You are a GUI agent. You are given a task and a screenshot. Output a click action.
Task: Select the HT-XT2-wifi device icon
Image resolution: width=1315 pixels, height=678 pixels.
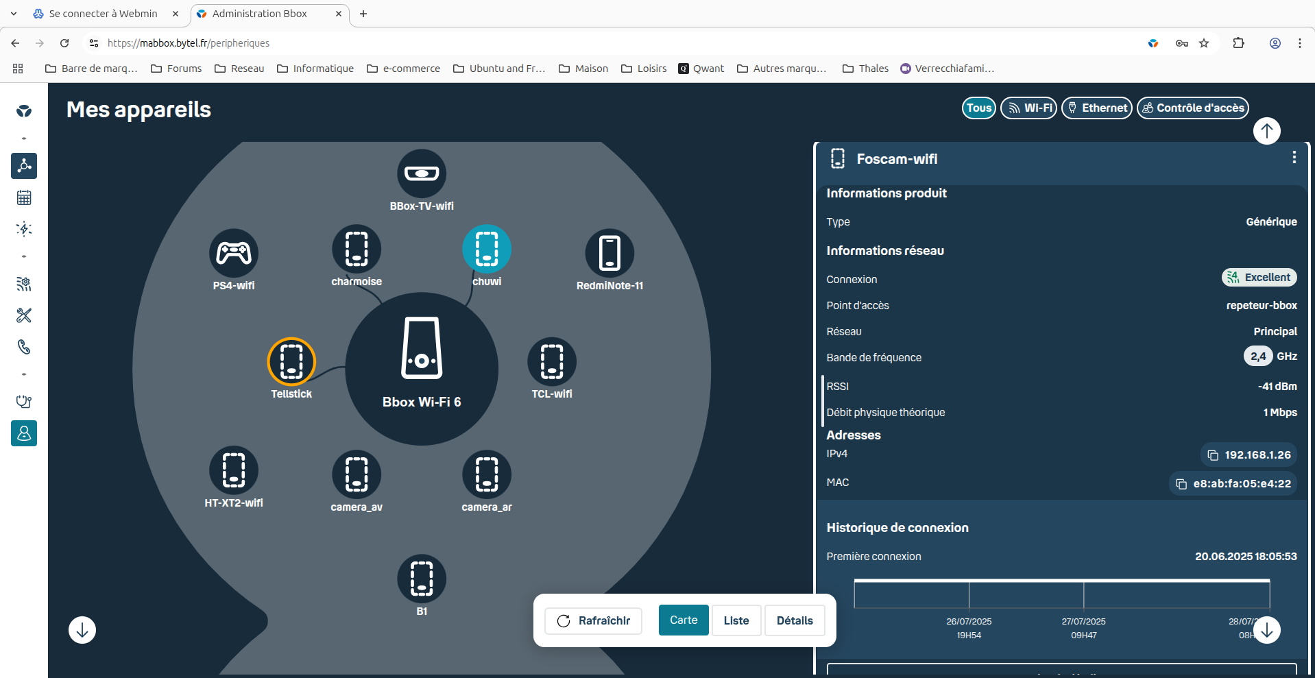pos(234,470)
